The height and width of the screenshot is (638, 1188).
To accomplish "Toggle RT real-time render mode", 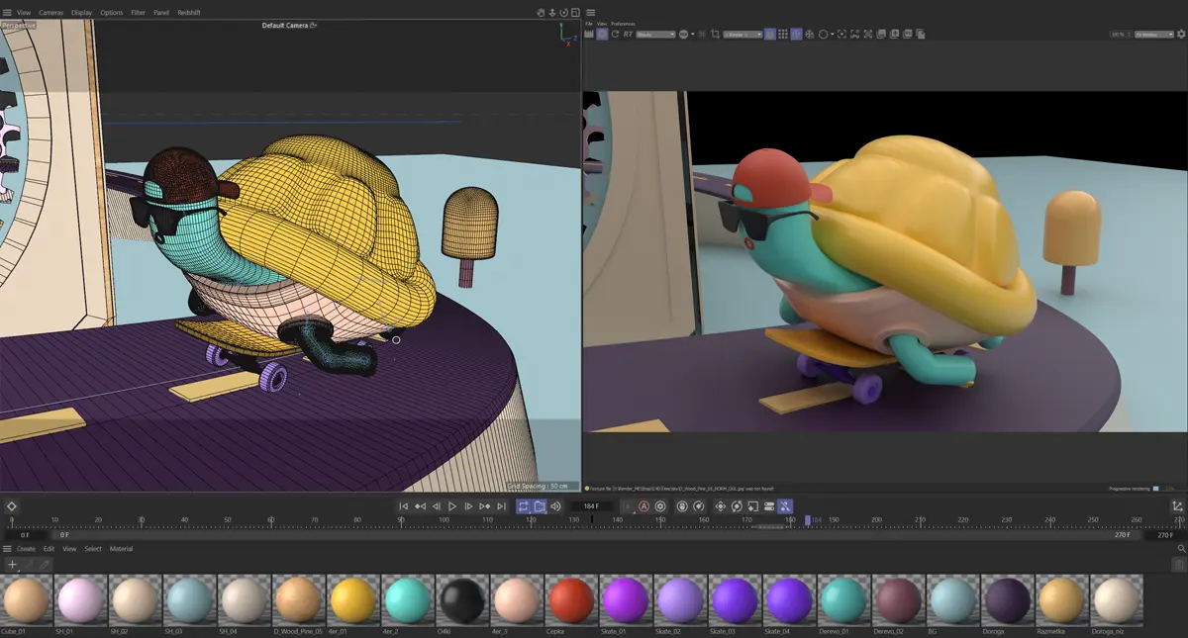I will tap(628, 34).
